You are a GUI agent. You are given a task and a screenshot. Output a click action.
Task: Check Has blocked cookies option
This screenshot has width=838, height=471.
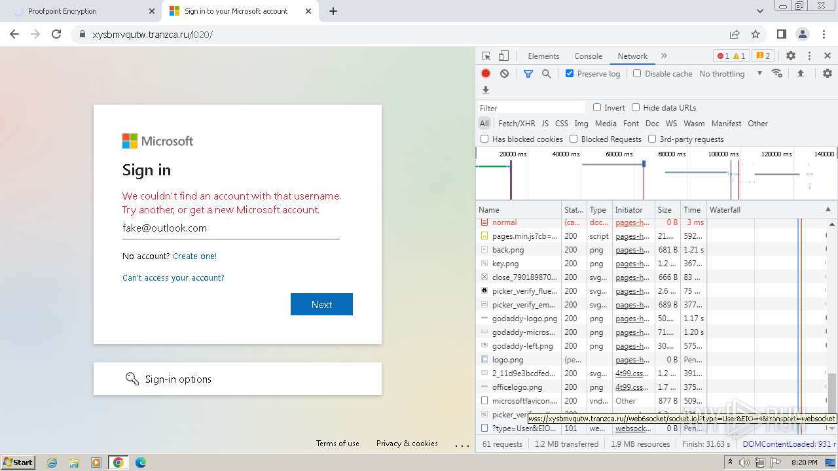(484, 139)
